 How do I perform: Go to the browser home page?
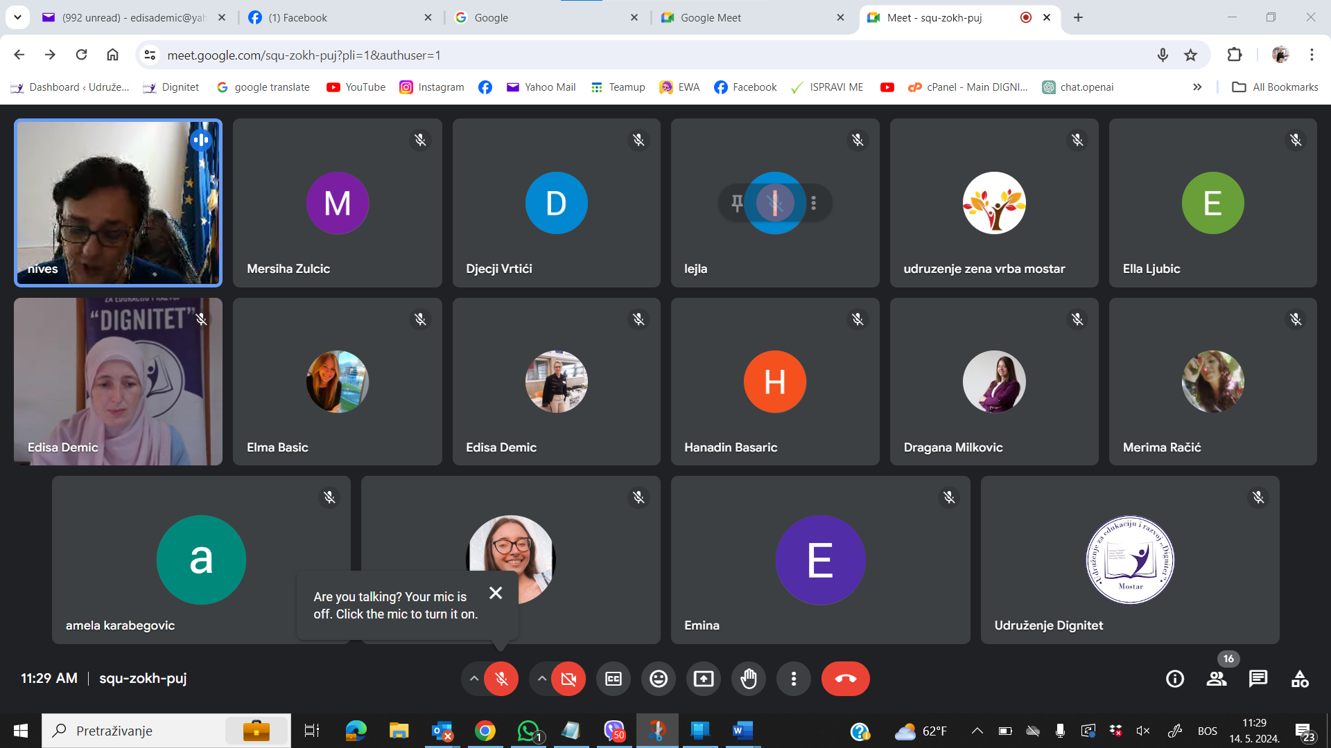112,55
